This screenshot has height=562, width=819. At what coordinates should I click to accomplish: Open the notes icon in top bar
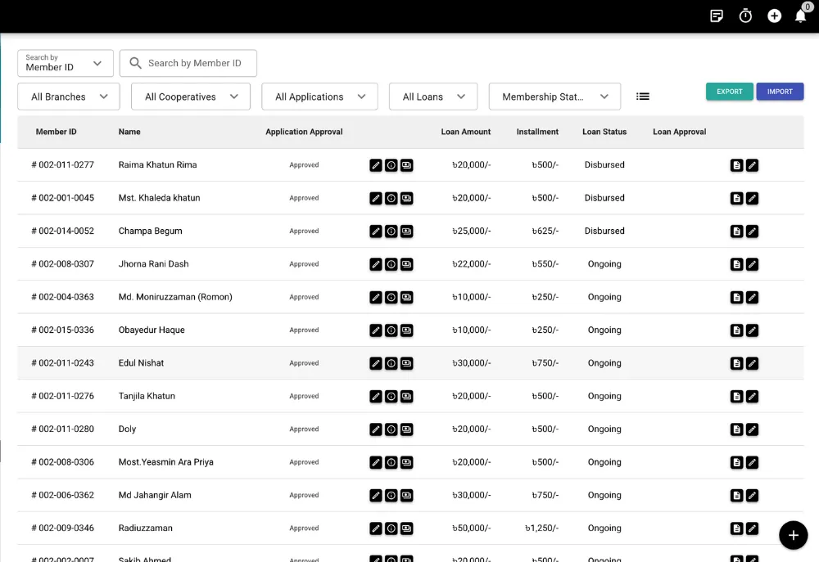coord(717,16)
